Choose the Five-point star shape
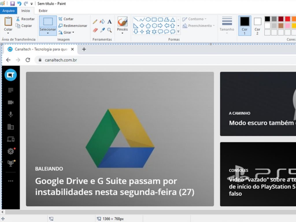This screenshot has width=296, height=222. tap(148, 32)
